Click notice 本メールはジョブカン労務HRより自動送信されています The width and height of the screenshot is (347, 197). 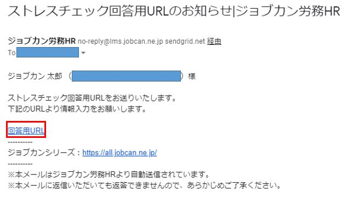click(109, 175)
